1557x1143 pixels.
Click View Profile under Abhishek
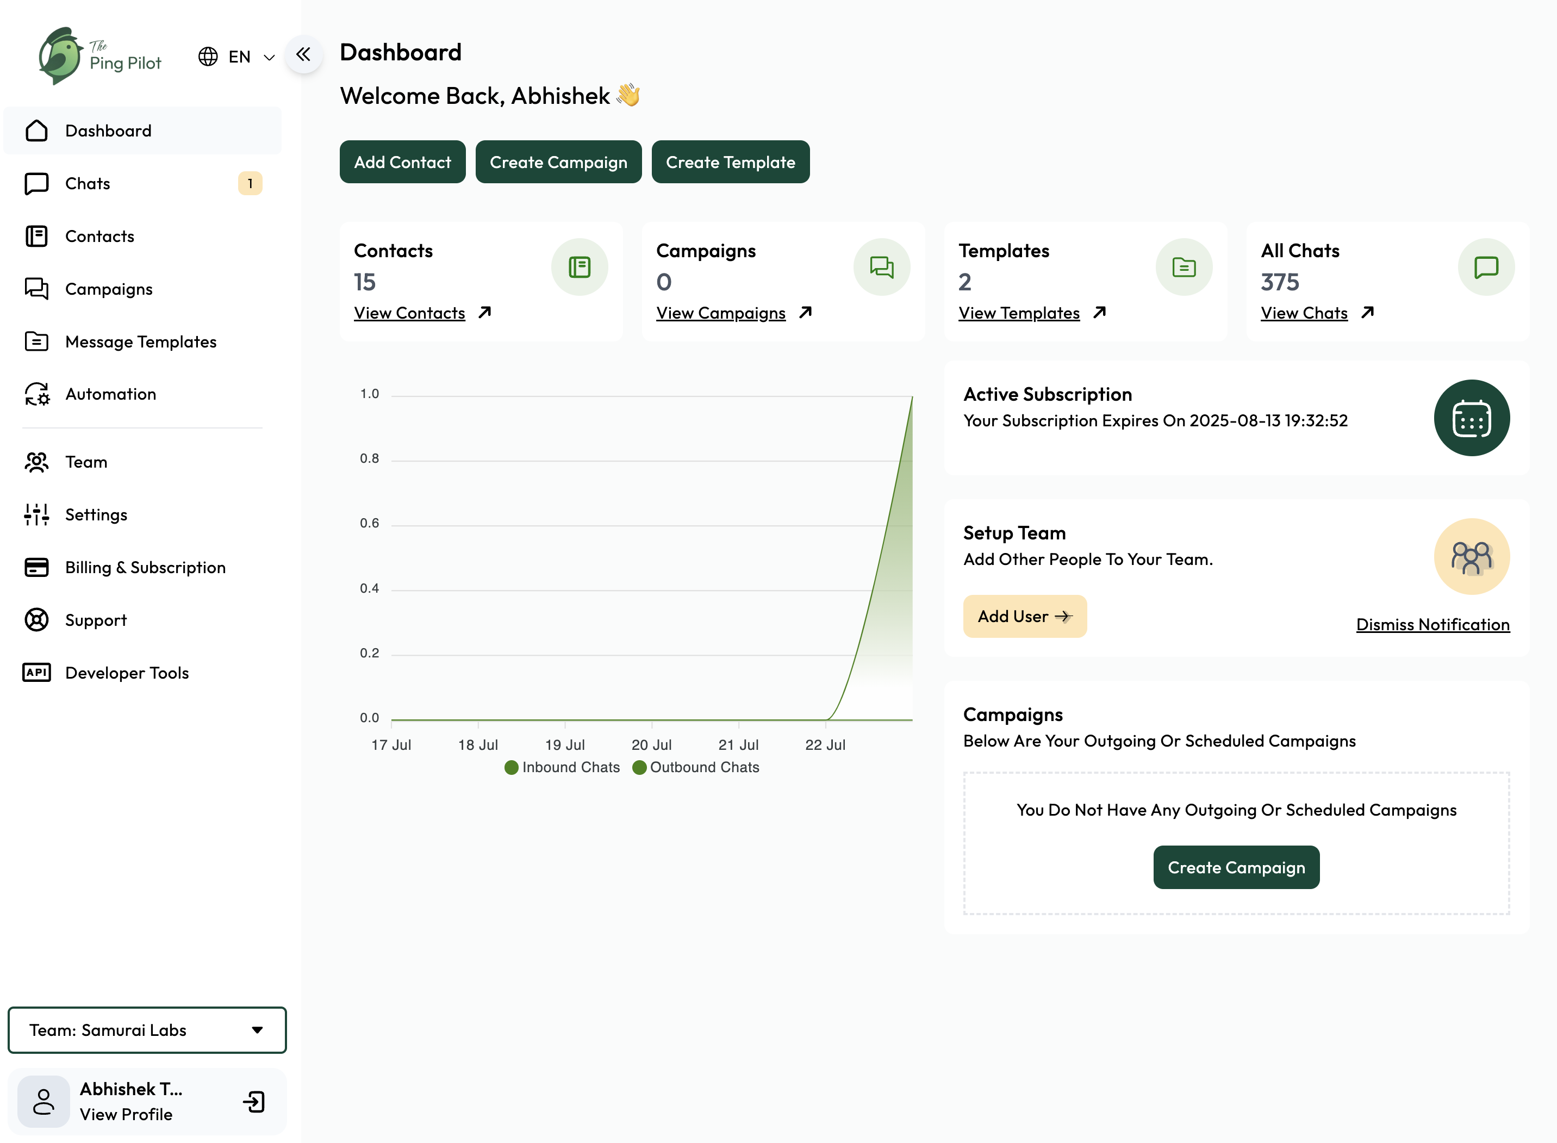(126, 1114)
